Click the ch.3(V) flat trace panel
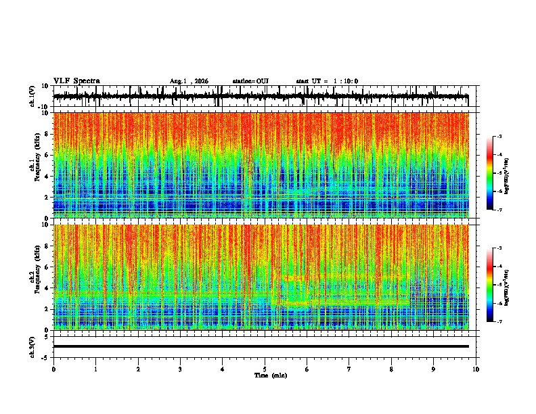The height and width of the screenshot is (414, 536). pyautogui.click(x=266, y=347)
